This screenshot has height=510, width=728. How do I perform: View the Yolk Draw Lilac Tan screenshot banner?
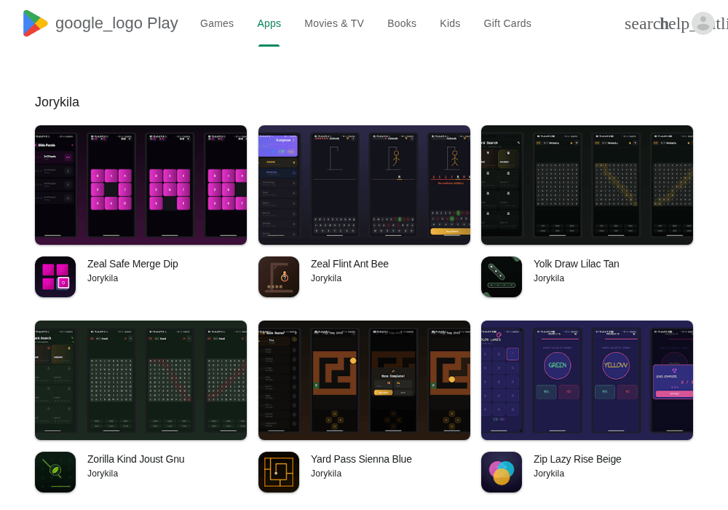[587, 185]
